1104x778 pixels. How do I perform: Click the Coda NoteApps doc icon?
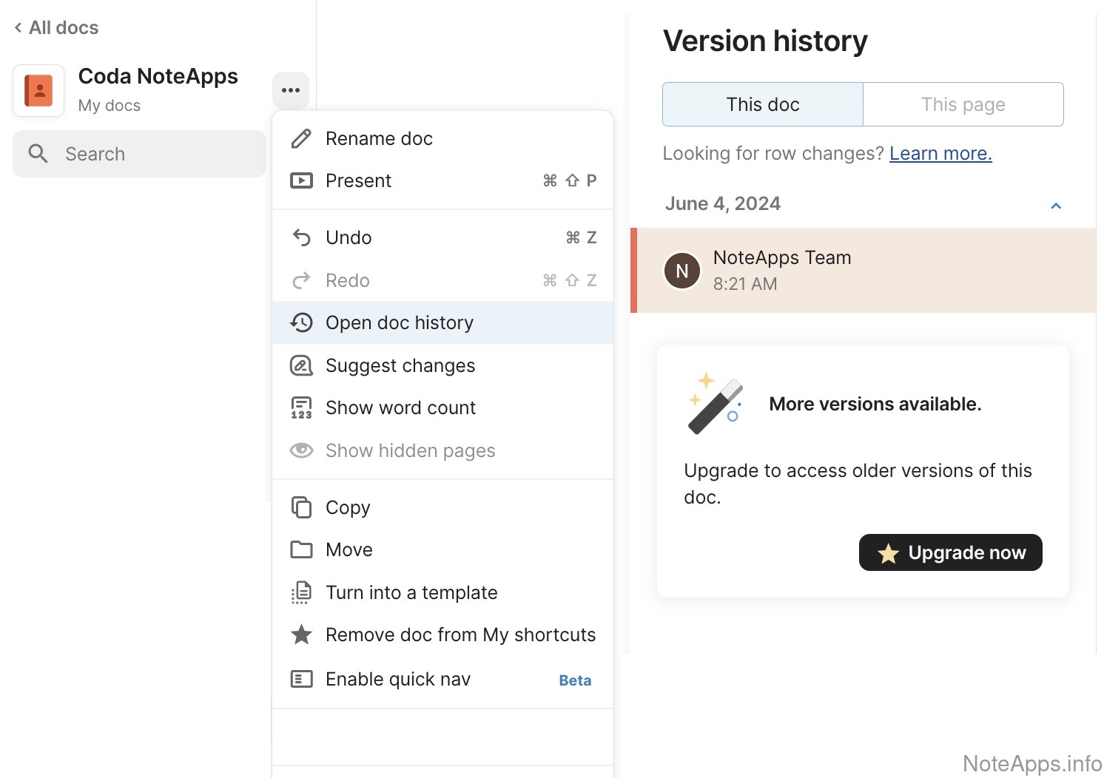coord(38,91)
